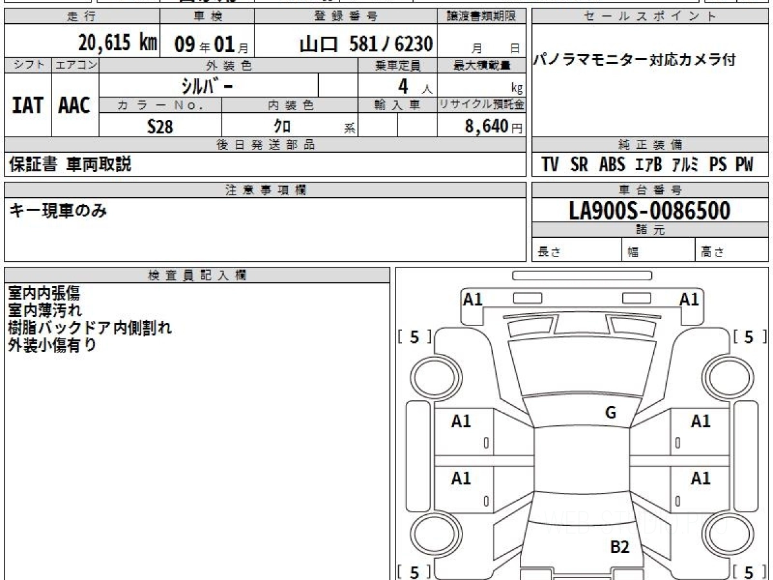
Task: Click the 純正装備 header
Action: [x=650, y=145]
